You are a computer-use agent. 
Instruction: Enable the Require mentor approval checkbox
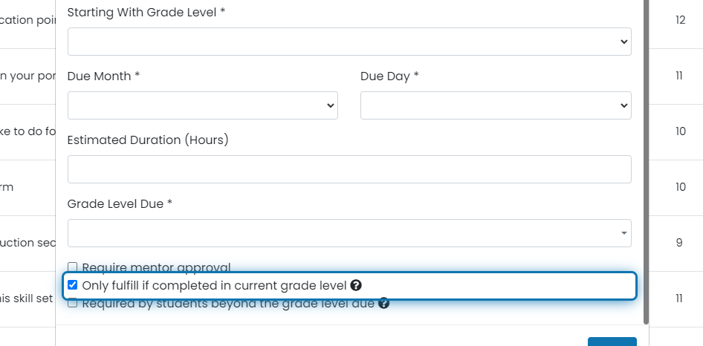coord(72,267)
